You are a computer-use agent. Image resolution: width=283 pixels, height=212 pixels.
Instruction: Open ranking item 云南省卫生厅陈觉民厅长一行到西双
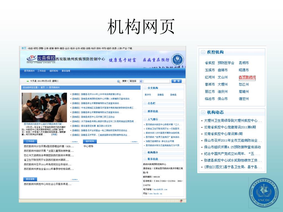pos(164,129)
